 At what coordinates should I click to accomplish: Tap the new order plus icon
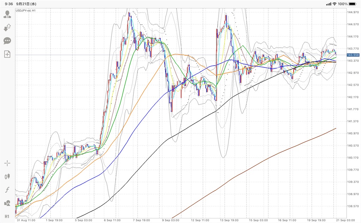pyautogui.click(x=7, y=54)
